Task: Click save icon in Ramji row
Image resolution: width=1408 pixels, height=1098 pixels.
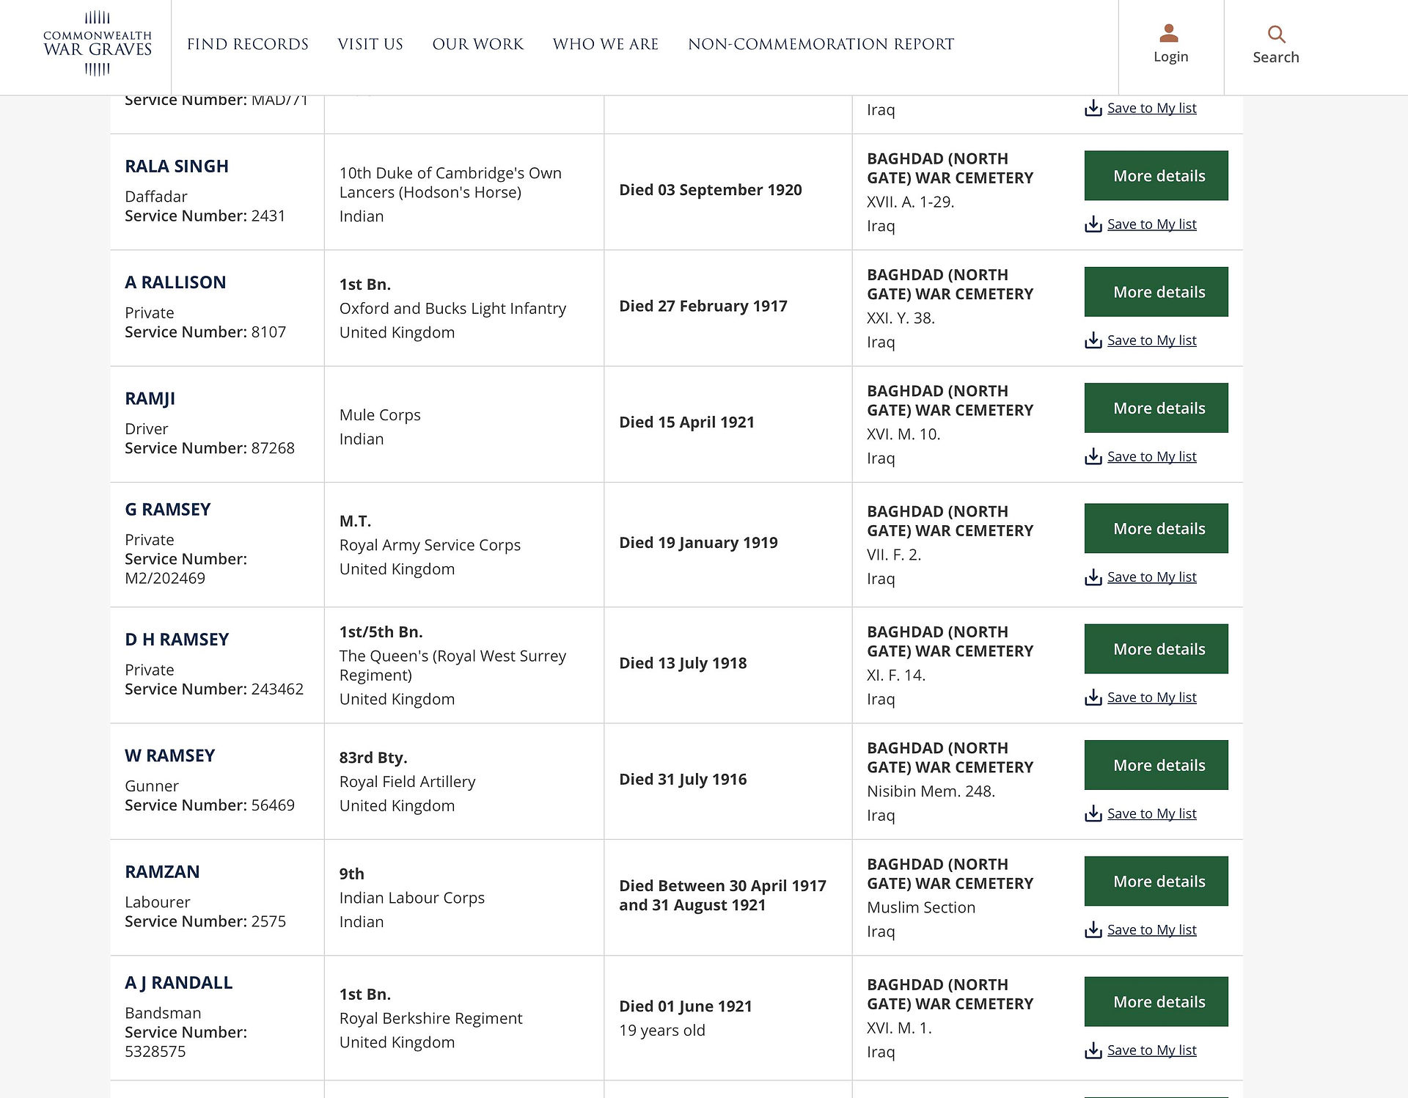Action: (1093, 456)
